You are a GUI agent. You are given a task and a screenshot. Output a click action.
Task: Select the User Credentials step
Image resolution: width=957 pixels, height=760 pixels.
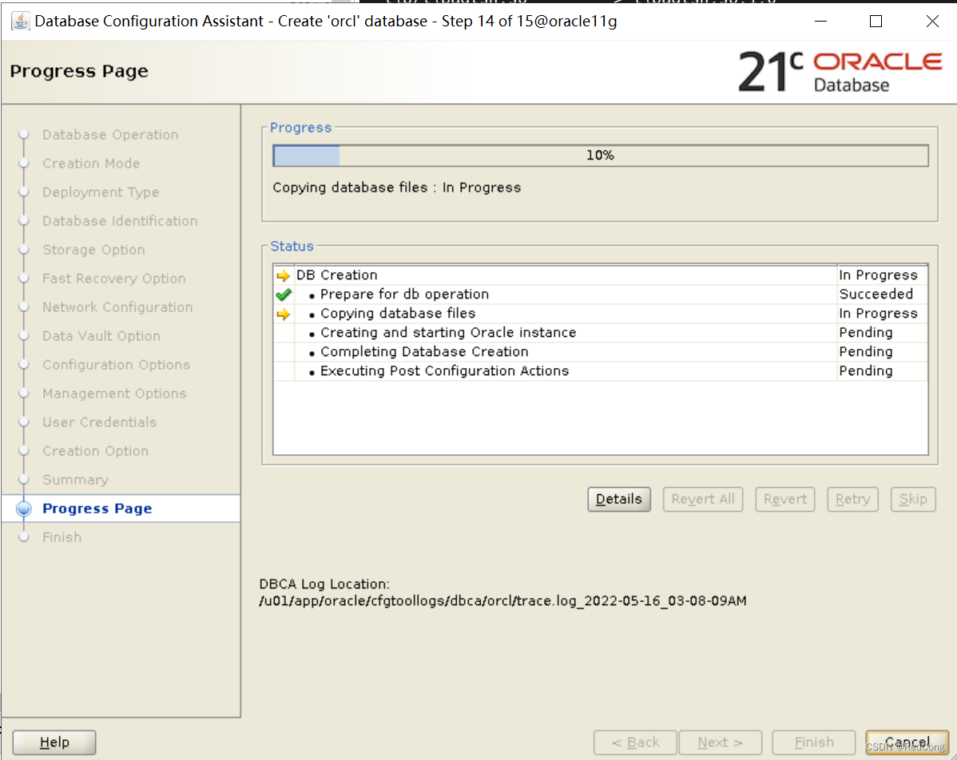100,422
